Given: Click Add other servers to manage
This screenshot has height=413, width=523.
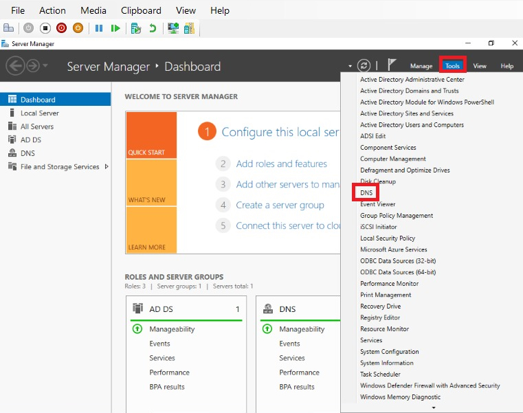Looking at the screenshot, I should click(x=288, y=184).
